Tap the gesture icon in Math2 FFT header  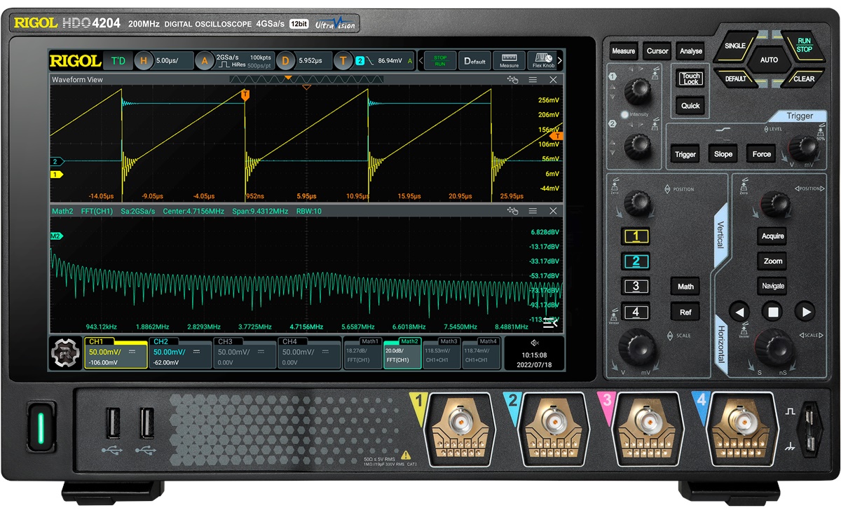[x=513, y=211]
